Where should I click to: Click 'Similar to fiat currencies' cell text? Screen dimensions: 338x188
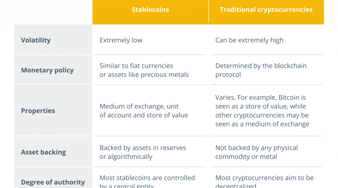click(x=136, y=66)
